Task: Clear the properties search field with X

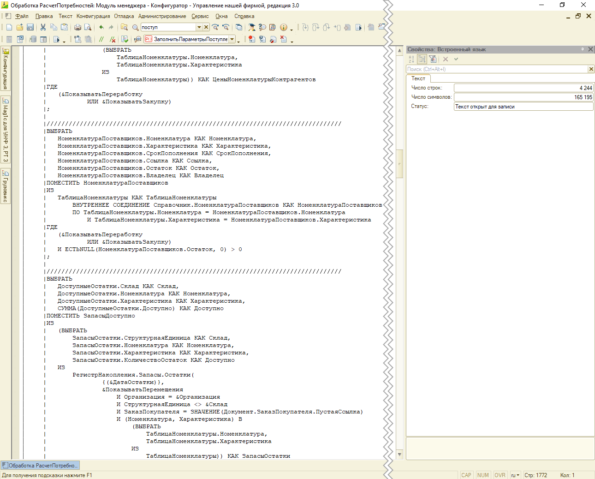Action: point(591,69)
